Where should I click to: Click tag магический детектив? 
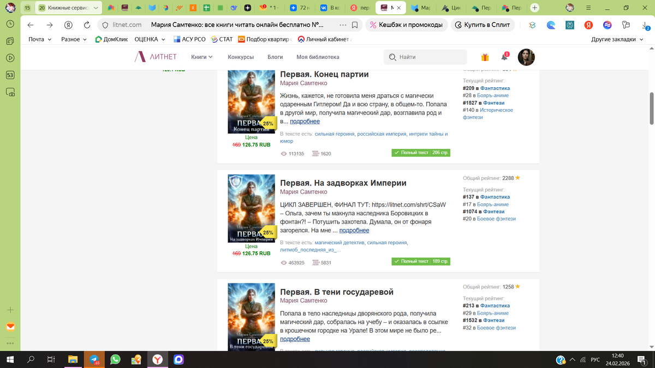click(340, 243)
